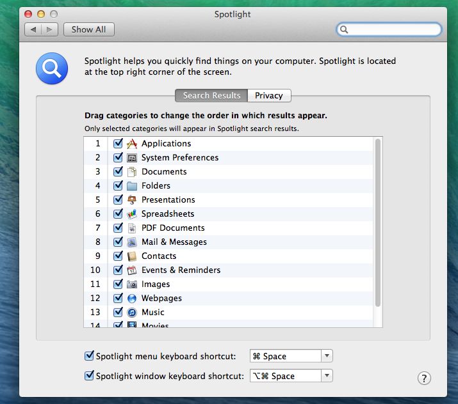Click the Contacts address book icon

click(132, 256)
